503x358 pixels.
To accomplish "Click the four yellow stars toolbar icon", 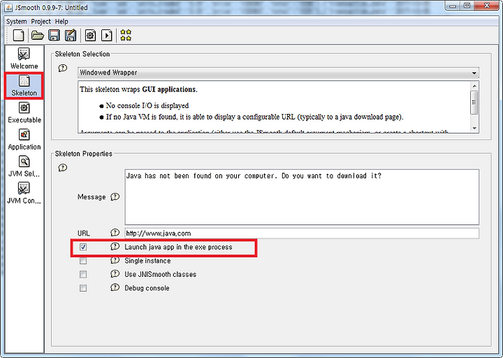I will tap(126, 35).
